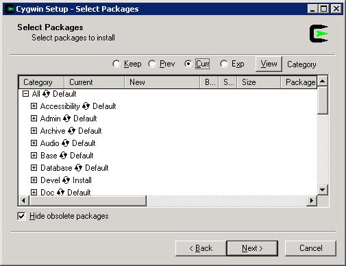Viewport: 346px width, 266px height.
Task: Click the Default label on Doc row
Action: 79,192
